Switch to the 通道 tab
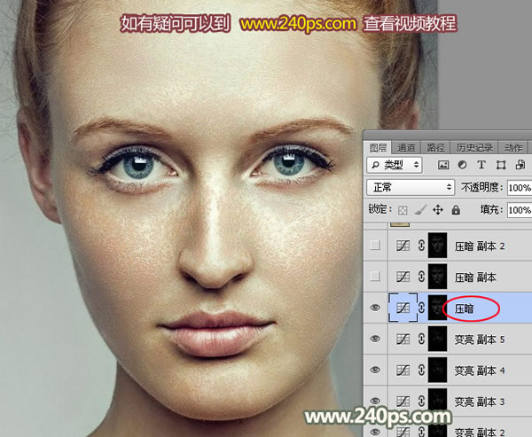Image resolution: width=532 pixels, height=437 pixels. point(406,148)
